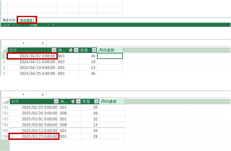
Task: Open 日付 filter dropdown above 2024/04/07
Action: coord(54,50)
